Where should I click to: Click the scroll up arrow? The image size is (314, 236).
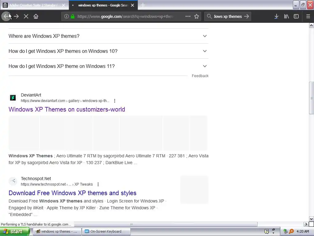pyautogui.click(x=312, y=25)
